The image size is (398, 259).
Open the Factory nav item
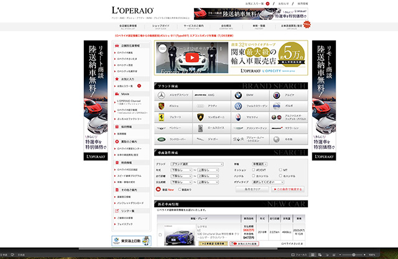pos(259,27)
